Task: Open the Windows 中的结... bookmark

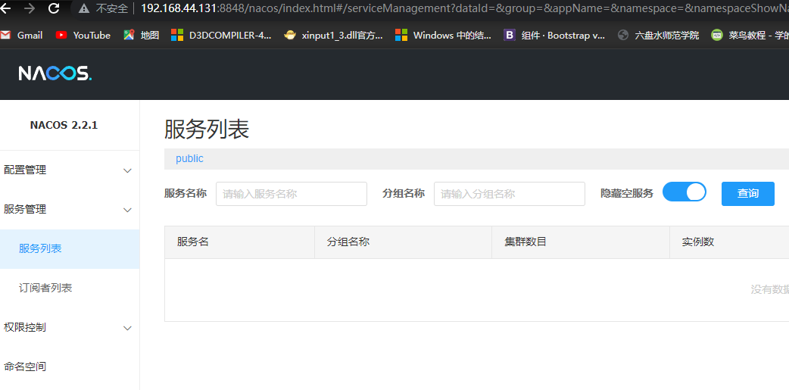Action: click(x=443, y=36)
